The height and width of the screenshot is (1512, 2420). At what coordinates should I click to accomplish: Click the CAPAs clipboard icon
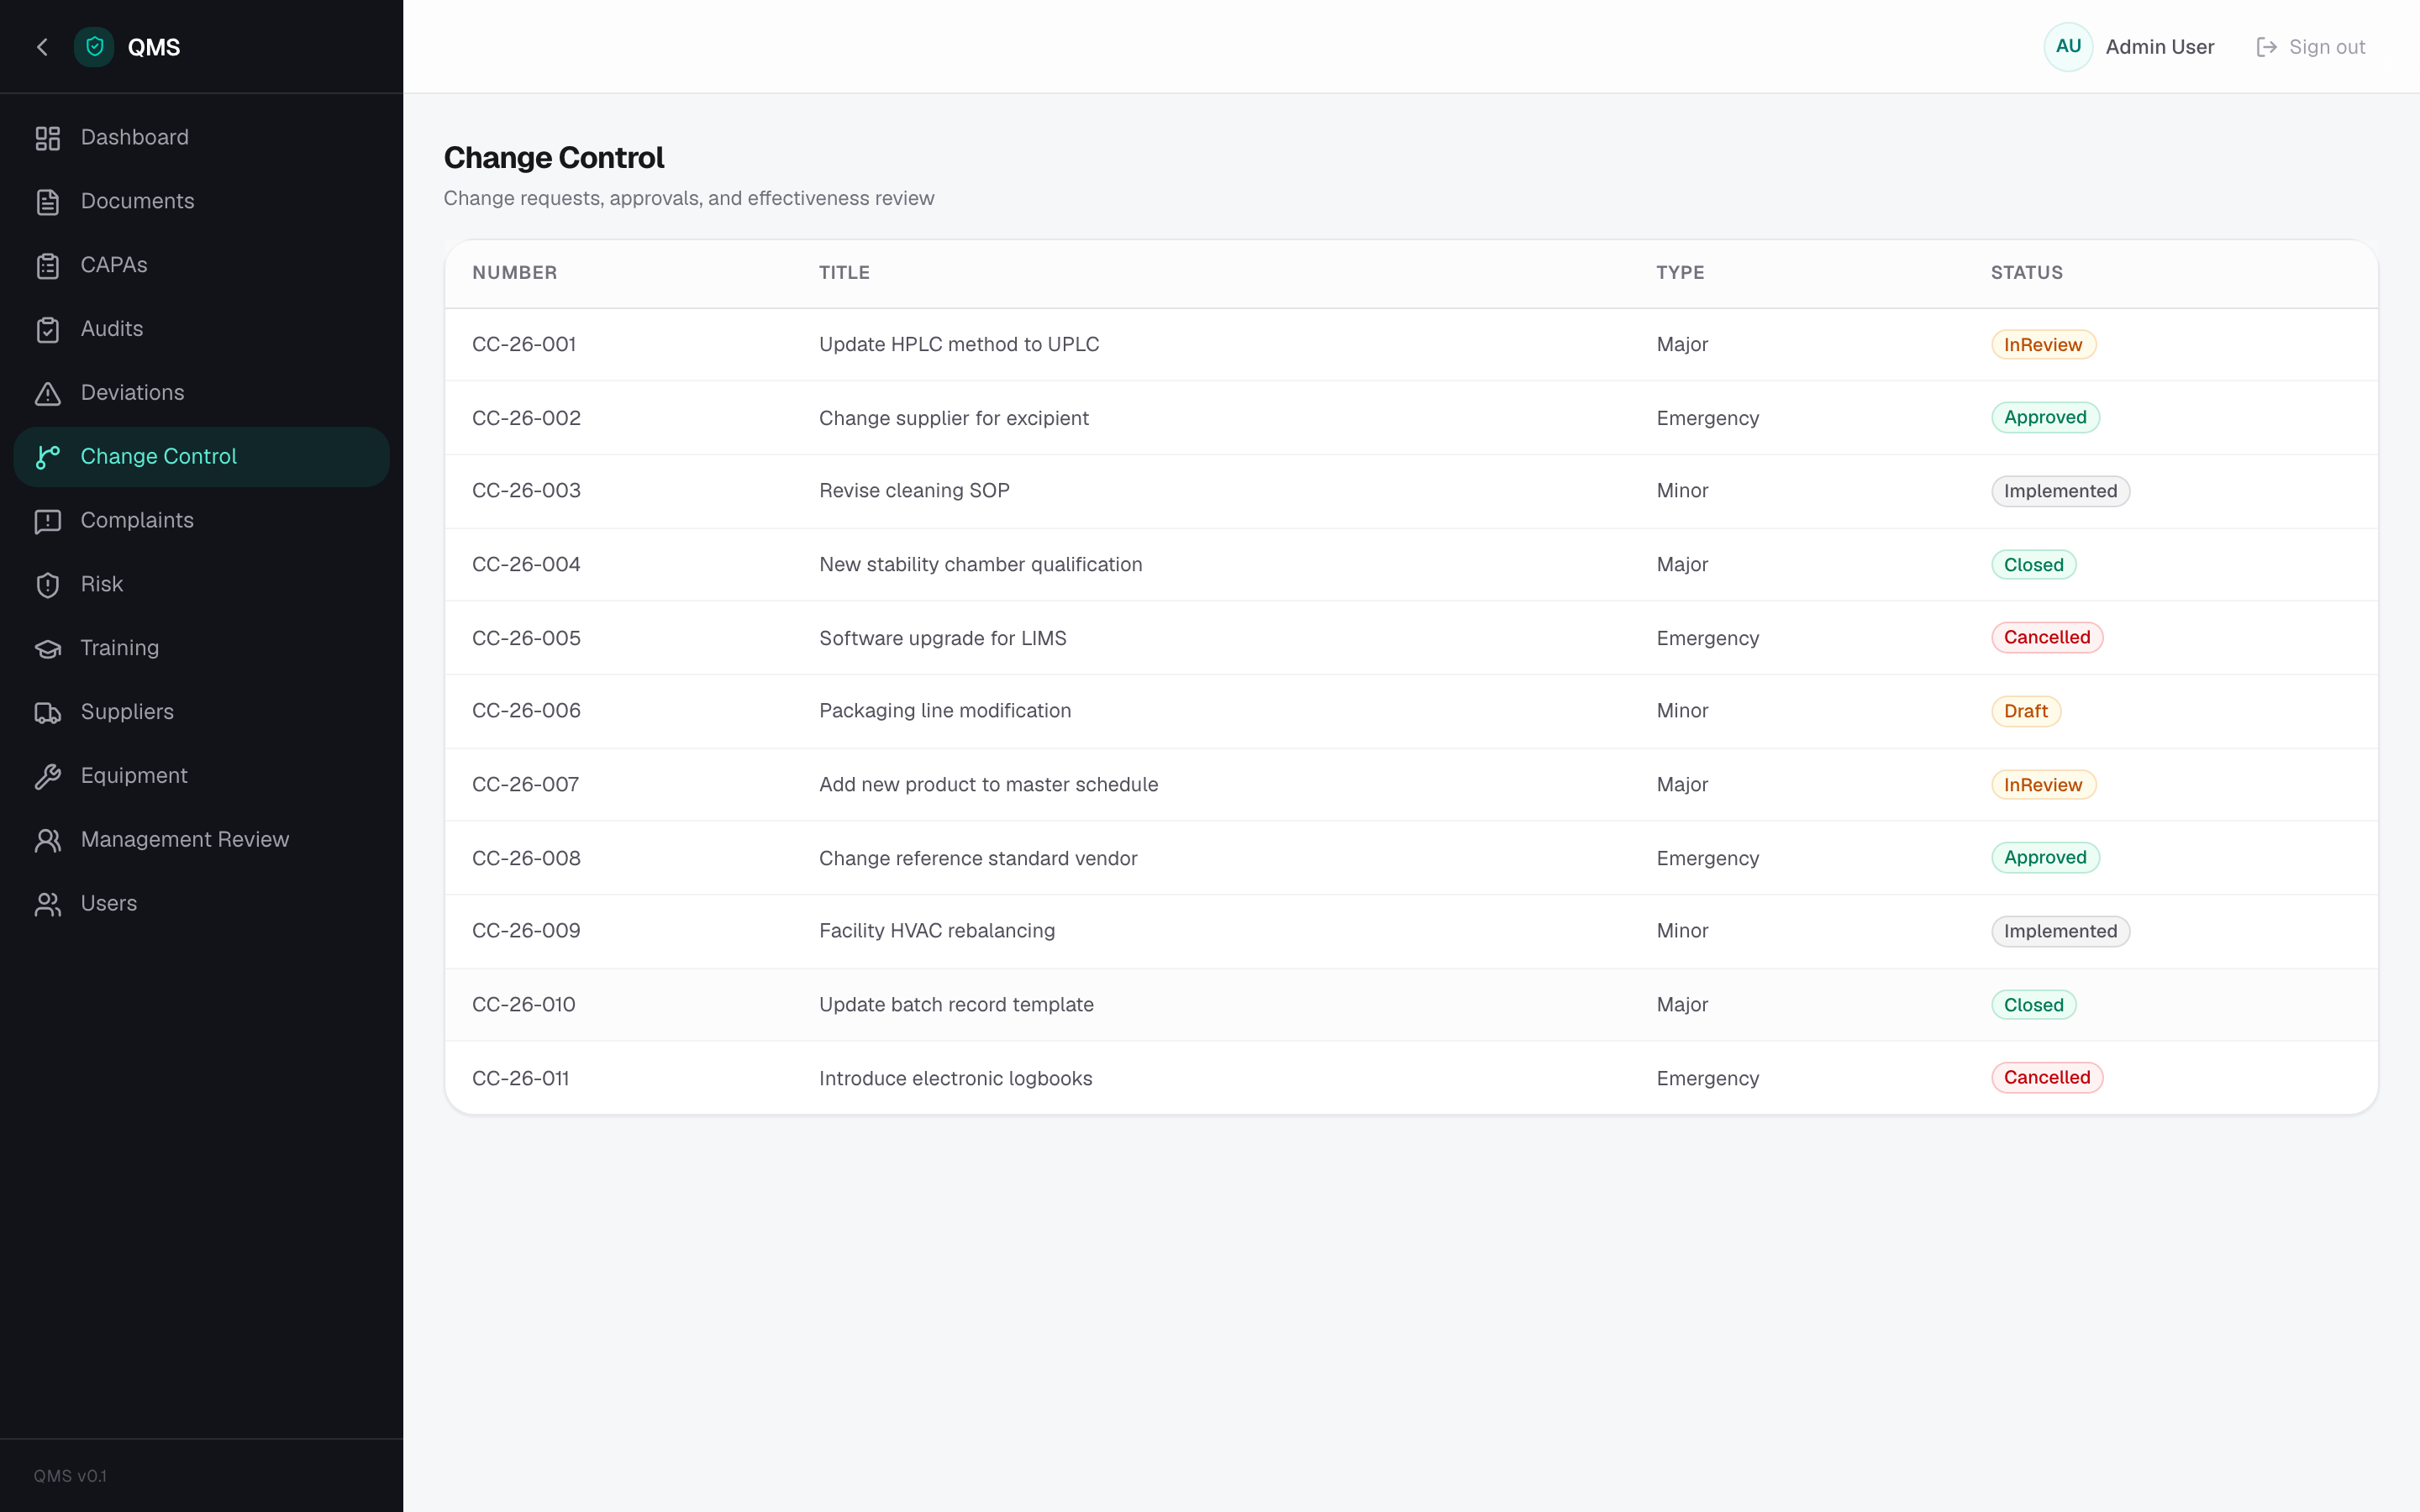(x=48, y=266)
